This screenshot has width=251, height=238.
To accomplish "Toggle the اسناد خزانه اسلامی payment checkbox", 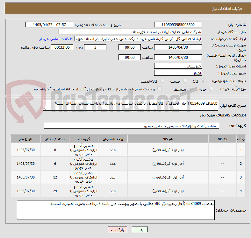I will (x=160, y=88).
